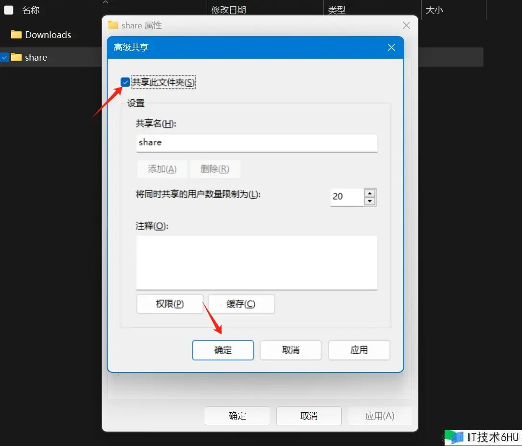Sort file list by 修改日期 column

[229, 10]
